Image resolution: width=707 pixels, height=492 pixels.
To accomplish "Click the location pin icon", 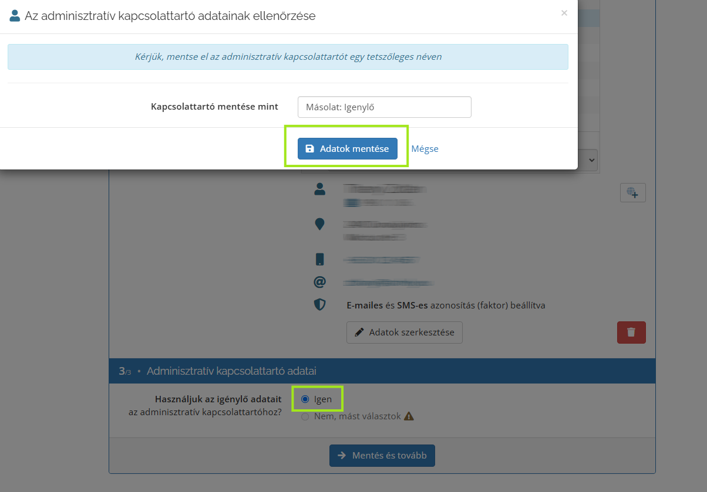I will point(319,224).
